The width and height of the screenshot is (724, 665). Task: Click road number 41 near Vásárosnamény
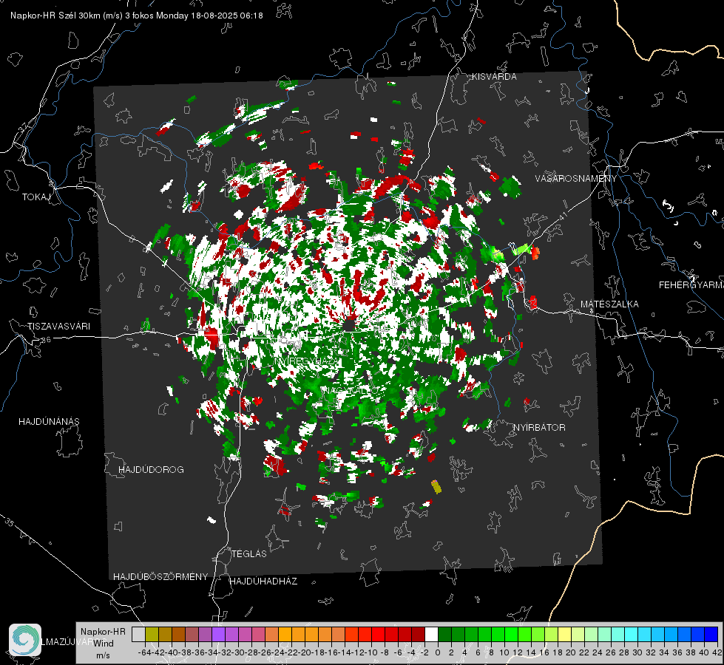(x=562, y=216)
